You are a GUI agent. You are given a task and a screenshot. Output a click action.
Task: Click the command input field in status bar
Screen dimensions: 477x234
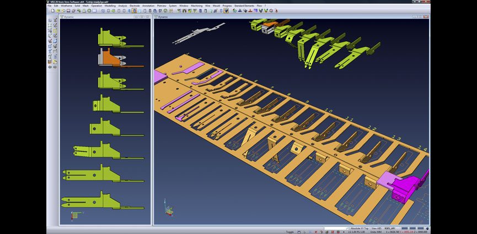(x=335, y=228)
